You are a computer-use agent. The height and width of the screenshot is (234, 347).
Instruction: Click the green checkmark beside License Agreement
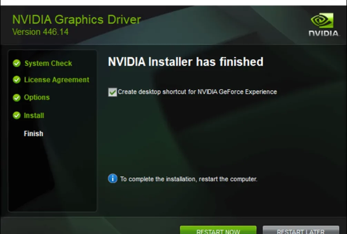[17, 80]
